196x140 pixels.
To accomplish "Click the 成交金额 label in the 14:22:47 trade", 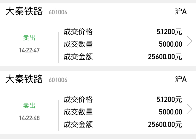I will point(78,57).
